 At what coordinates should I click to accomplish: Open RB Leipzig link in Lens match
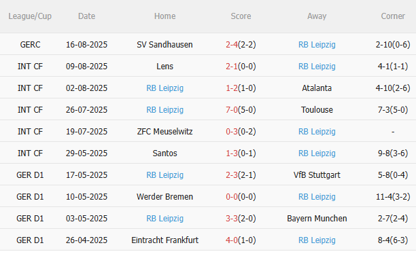(x=317, y=67)
